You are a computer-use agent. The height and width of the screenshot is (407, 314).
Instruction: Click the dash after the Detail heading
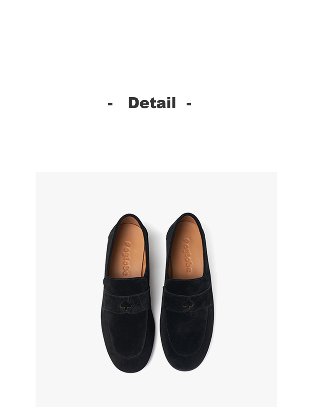pos(188,103)
